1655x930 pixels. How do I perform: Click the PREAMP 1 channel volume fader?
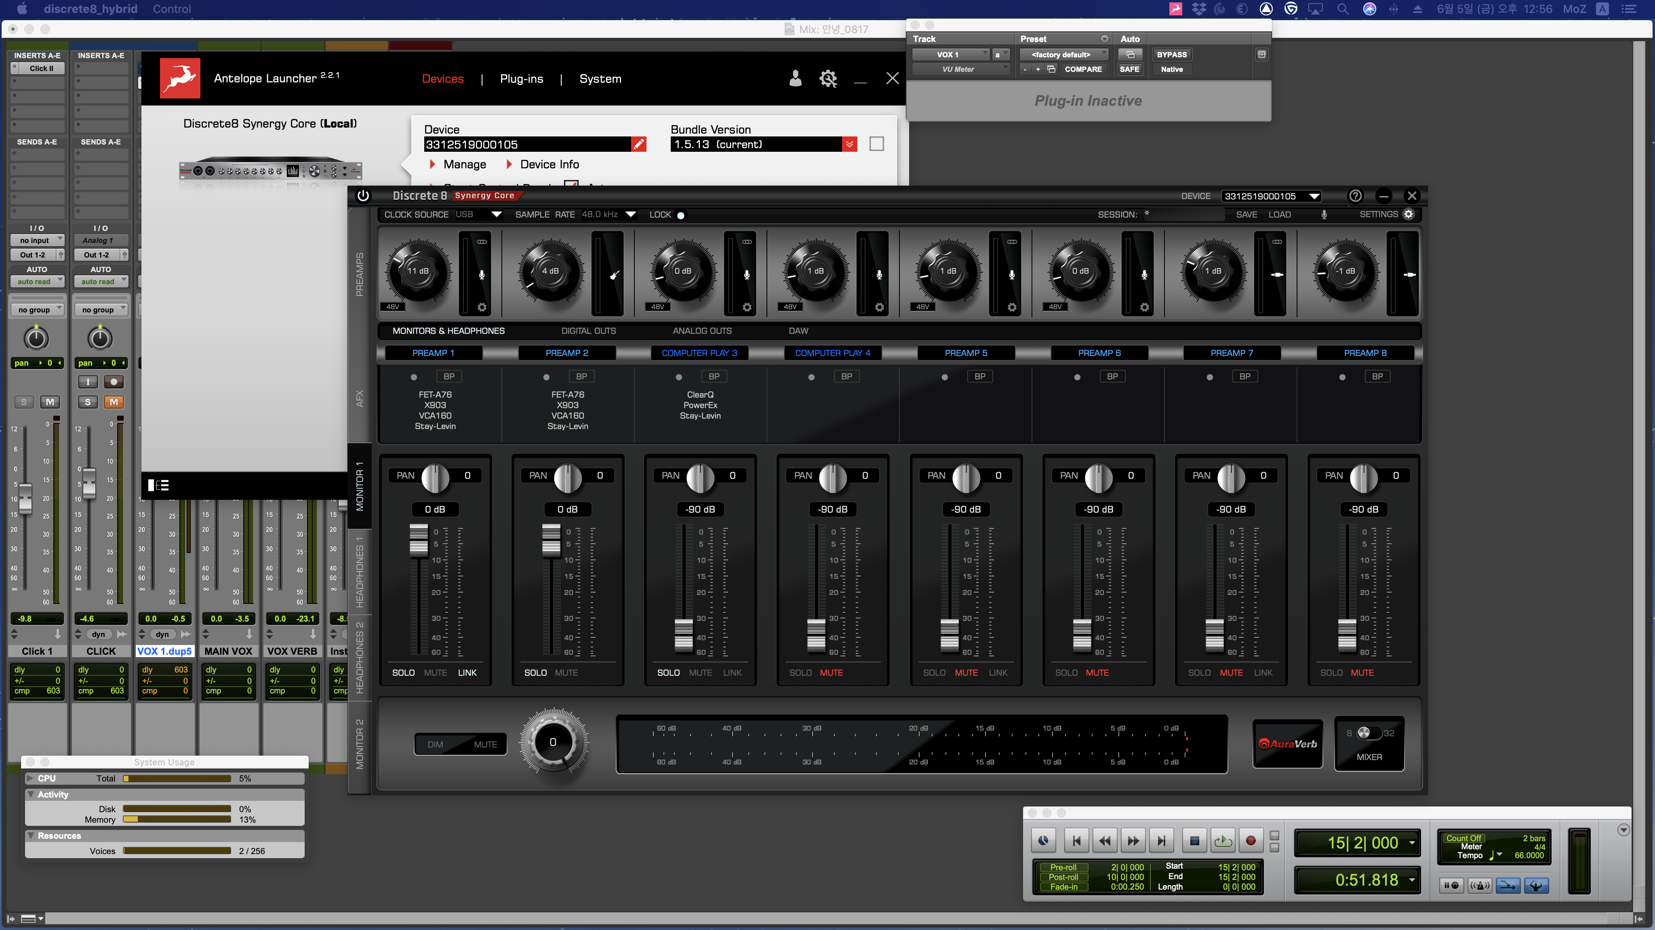418,540
